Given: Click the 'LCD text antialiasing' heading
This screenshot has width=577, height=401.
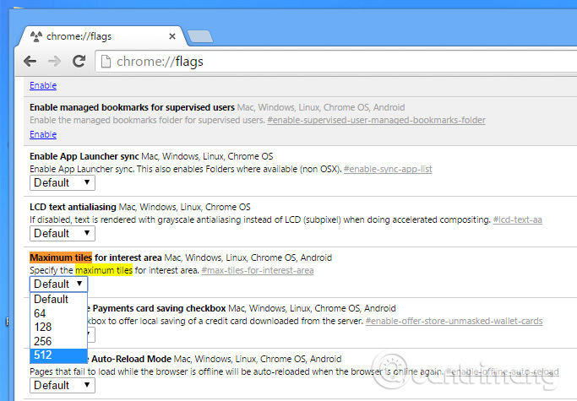Looking at the screenshot, I should [73, 207].
